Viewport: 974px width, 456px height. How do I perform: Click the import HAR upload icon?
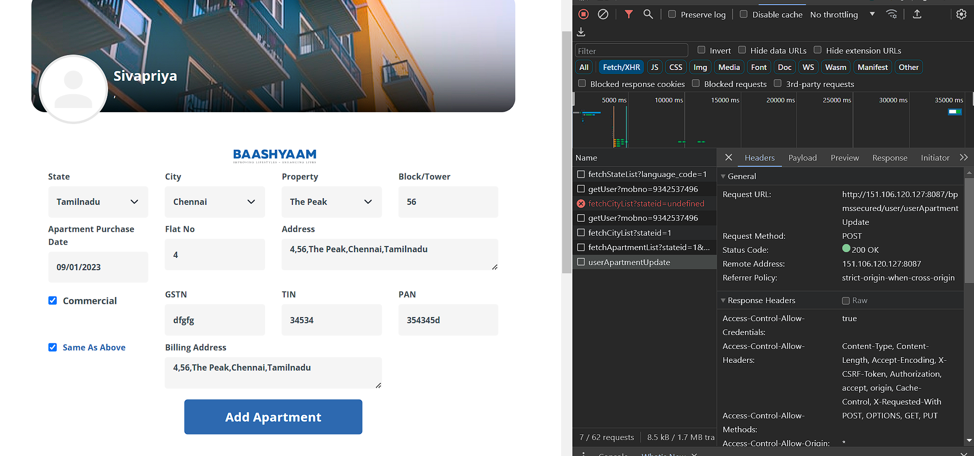[x=917, y=14]
